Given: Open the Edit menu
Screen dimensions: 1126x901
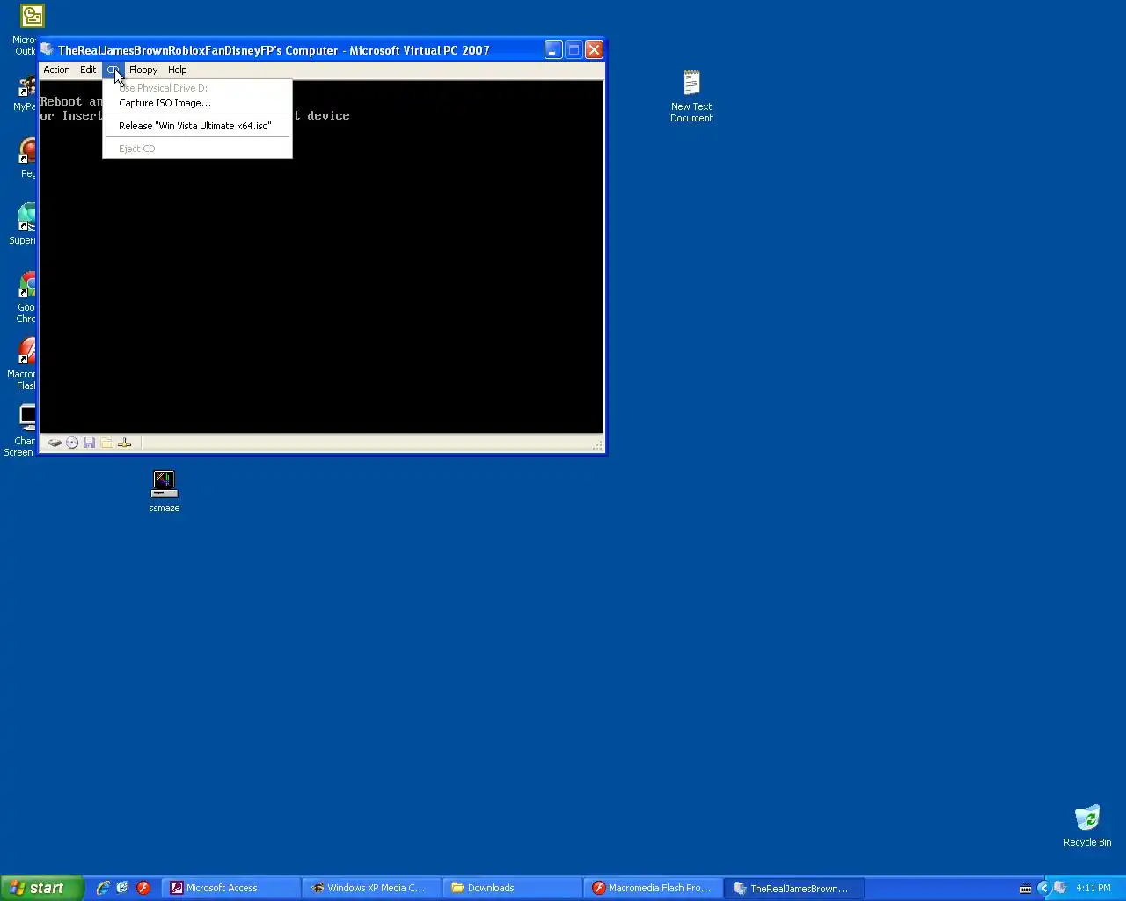Looking at the screenshot, I should [88, 70].
